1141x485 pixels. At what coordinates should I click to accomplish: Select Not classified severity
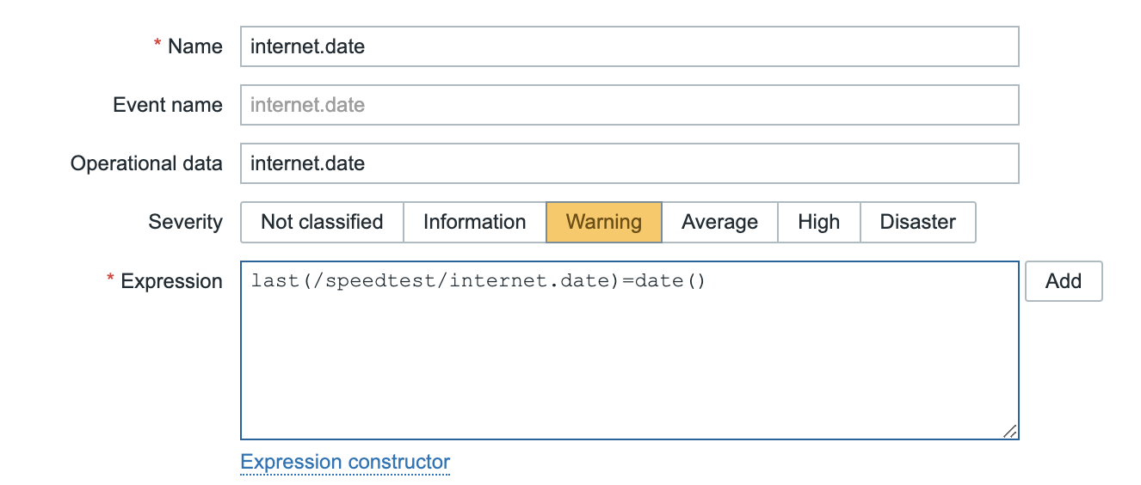322,222
